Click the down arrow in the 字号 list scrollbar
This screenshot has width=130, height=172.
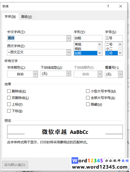[x=120, y=53]
